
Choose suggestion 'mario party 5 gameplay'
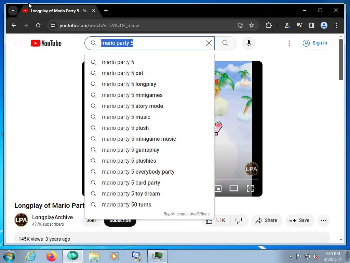150,150
